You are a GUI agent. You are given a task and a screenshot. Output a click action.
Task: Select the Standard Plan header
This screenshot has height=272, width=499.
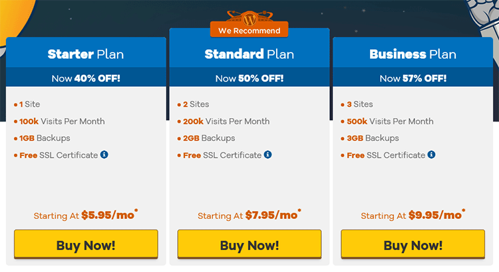(x=249, y=54)
